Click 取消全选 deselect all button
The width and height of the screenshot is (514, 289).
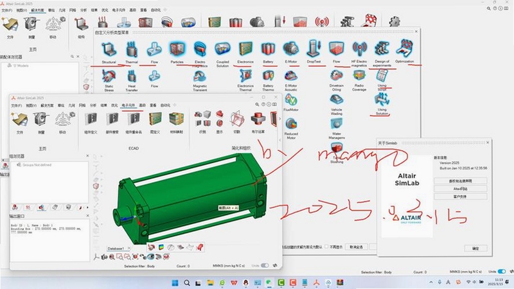pyautogui.click(x=357, y=247)
